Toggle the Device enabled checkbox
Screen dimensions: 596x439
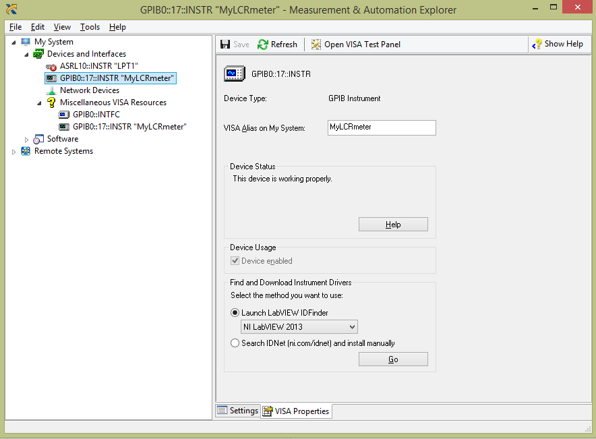point(235,261)
